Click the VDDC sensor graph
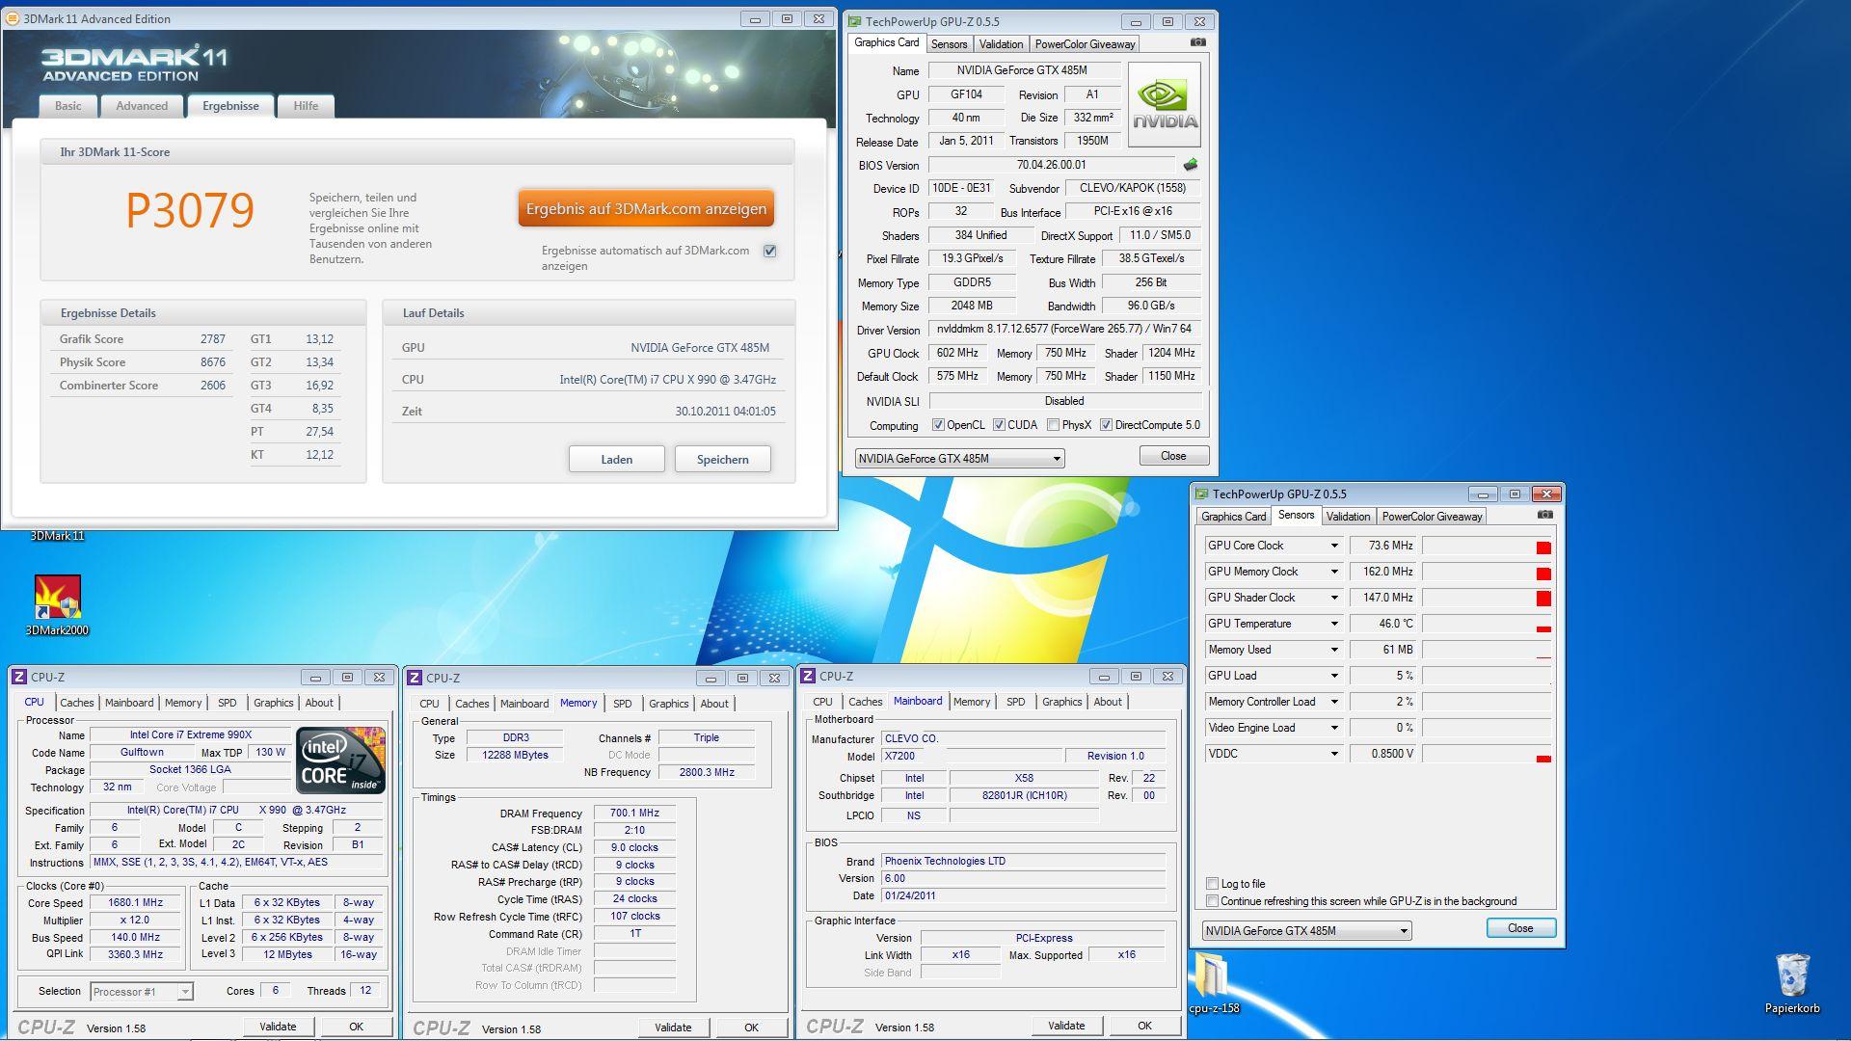 pos(1487,754)
